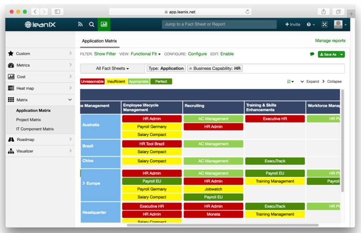
Task: Click the Insufficient yellow legend swatch
Action: pos(116,82)
